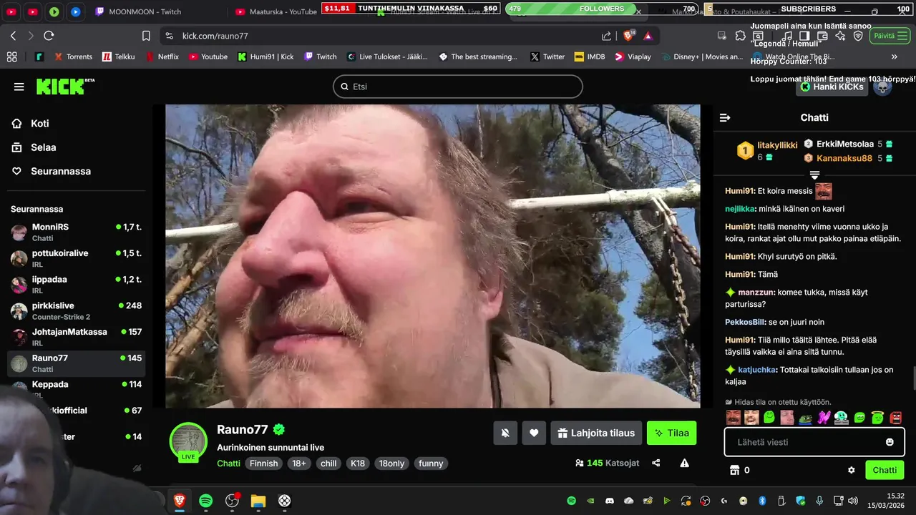Open the address bar share icon

coord(607,36)
